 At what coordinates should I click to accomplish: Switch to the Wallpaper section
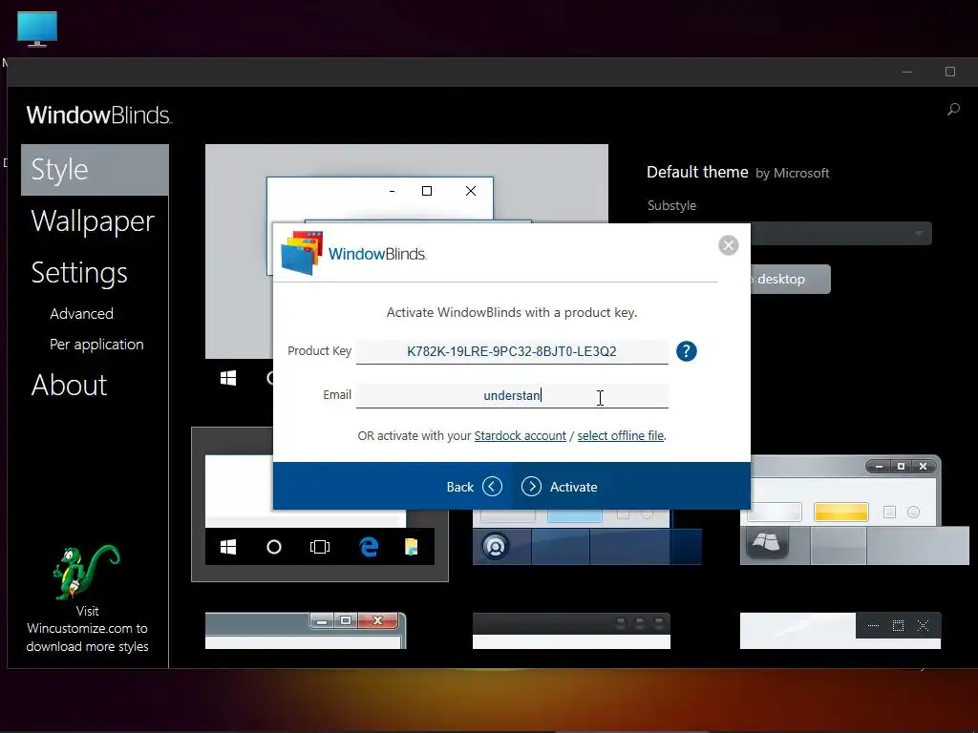click(x=93, y=221)
